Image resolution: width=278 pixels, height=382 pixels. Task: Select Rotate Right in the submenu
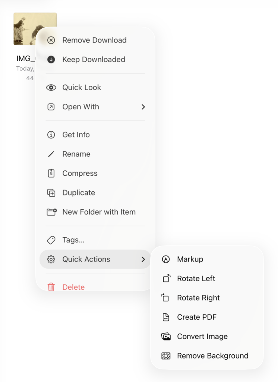coord(199,298)
